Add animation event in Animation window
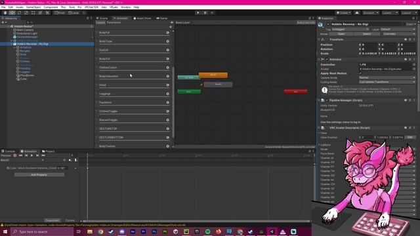Image resolution: width=420 pixels, height=236 pixels. coord(76,160)
